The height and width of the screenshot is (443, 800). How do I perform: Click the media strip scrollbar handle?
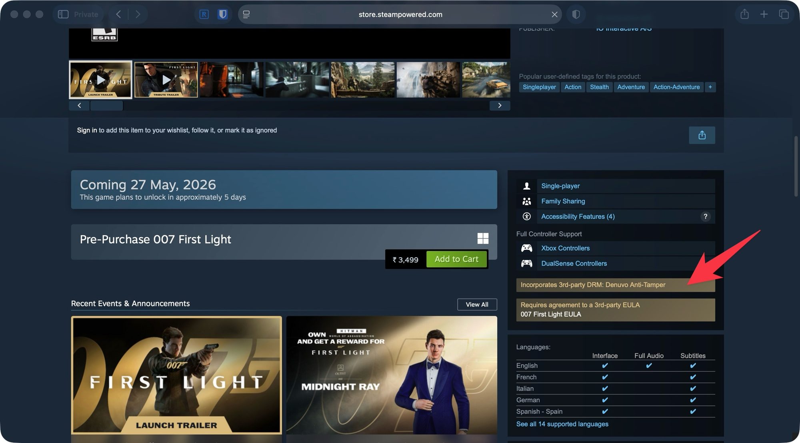click(x=106, y=106)
